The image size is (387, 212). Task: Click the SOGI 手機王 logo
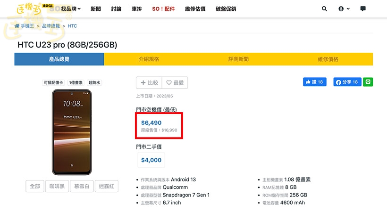28,9
